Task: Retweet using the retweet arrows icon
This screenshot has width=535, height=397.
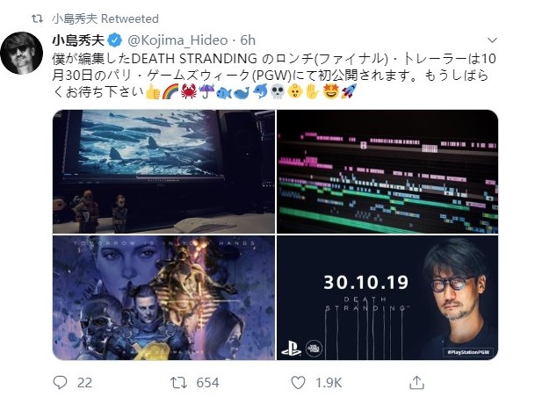Action: click(178, 382)
